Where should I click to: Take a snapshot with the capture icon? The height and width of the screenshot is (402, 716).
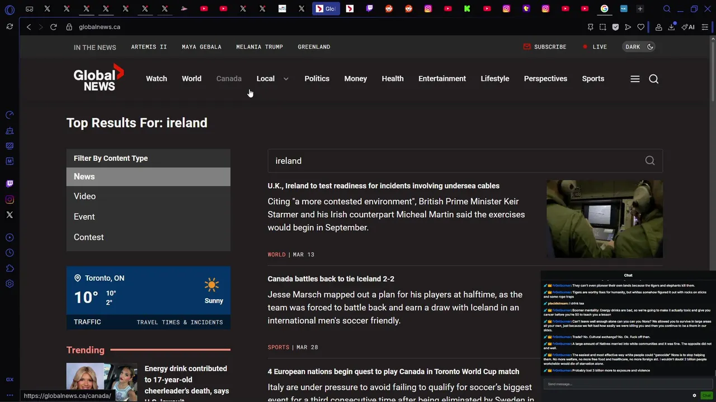pos(602,27)
